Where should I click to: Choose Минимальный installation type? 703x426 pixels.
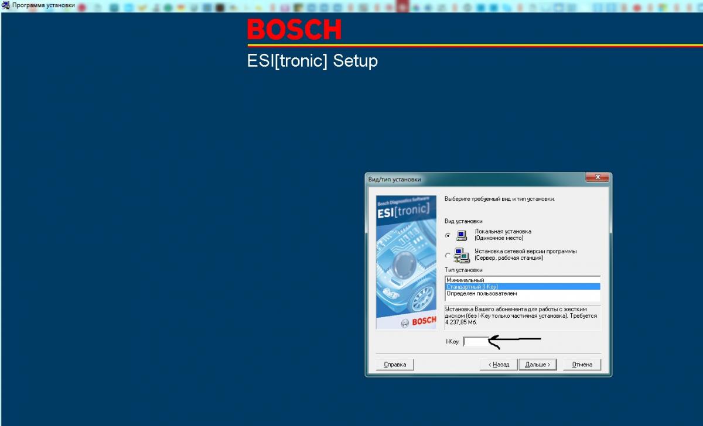tap(523, 280)
